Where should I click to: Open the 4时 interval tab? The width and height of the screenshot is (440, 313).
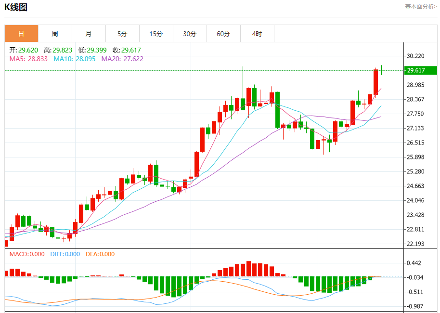click(257, 34)
